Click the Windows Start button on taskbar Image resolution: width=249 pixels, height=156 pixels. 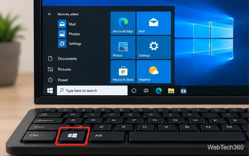pos(50,91)
